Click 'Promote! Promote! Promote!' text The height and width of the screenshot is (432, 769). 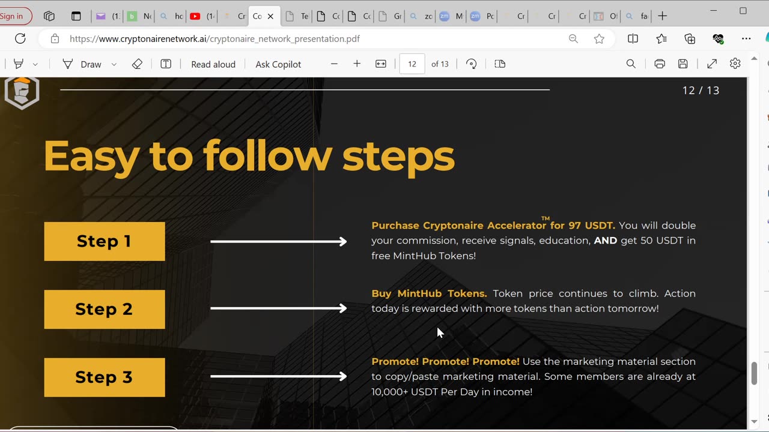(x=445, y=361)
